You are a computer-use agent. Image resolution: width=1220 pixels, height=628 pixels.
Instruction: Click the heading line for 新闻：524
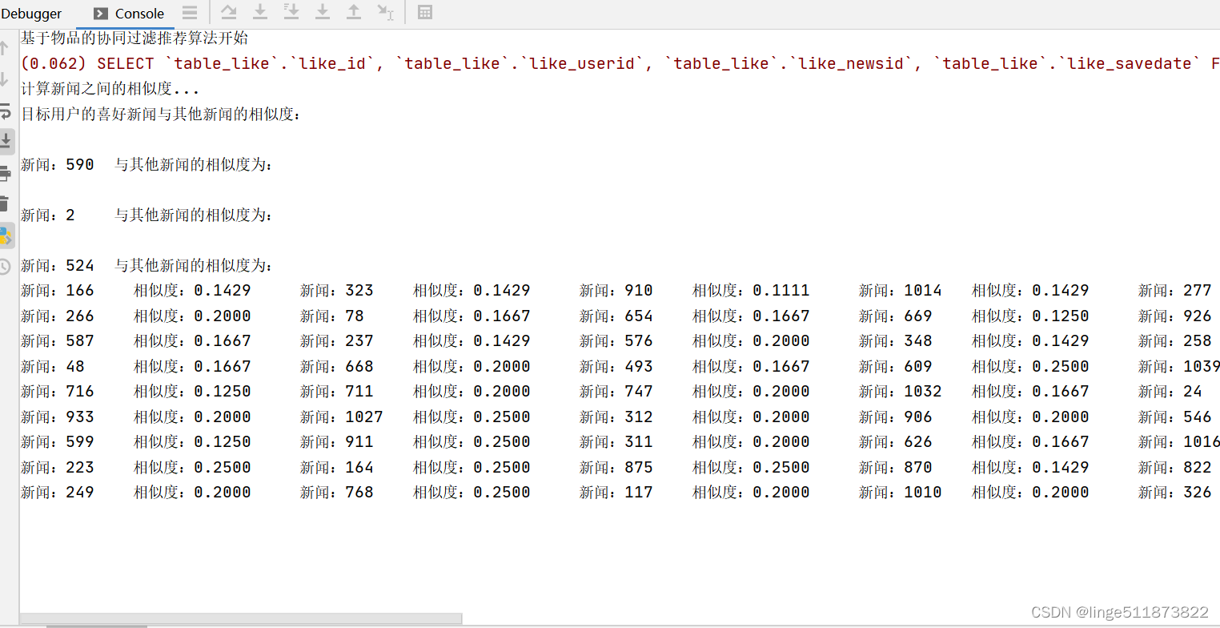[147, 265]
